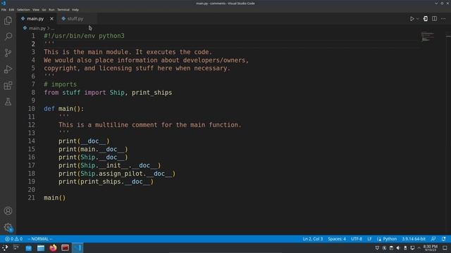Click 'print(Ship.assign_pilot.__doc__)' line

pyautogui.click(x=117, y=174)
